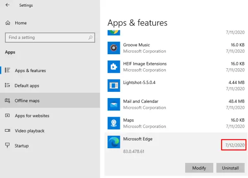Click the HEIF Image Extensions icon
Viewport: 248px width, 178px height.
pos(114,67)
